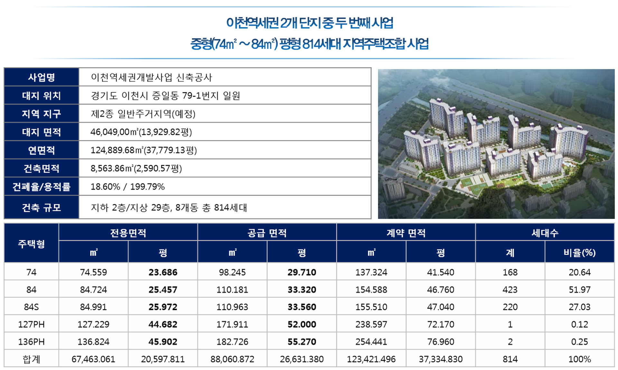The height and width of the screenshot is (370, 618).
Task: Select housing type '136PH' row label
Action: (32, 342)
